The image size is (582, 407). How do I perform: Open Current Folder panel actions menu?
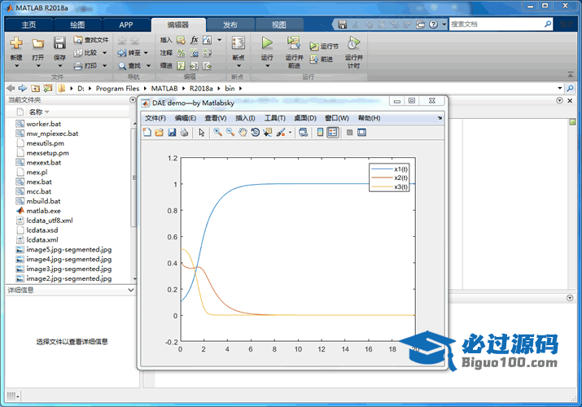coord(133,100)
